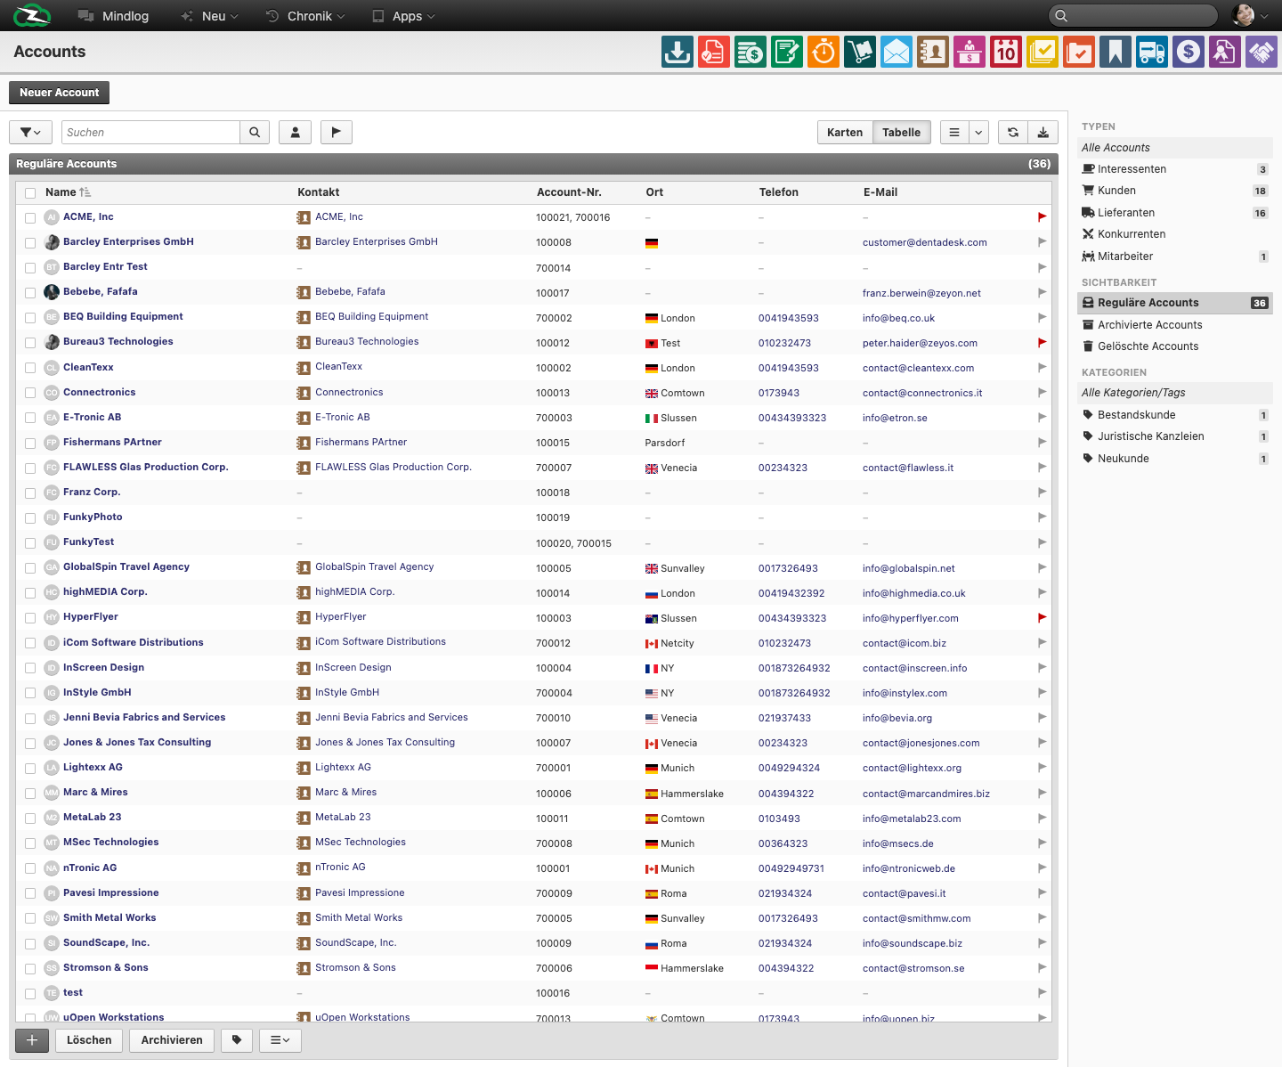1282x1067 pixels.
Task: Open the list layout lines button
Action: [x=954, y=132]
